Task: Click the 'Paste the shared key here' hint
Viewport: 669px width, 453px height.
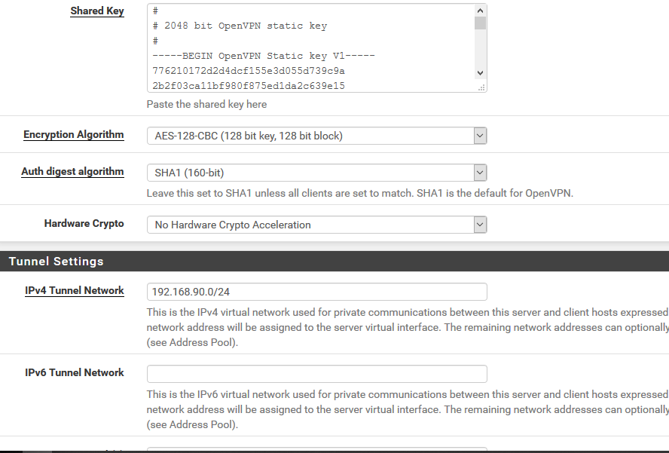Action: coord(206,104)
